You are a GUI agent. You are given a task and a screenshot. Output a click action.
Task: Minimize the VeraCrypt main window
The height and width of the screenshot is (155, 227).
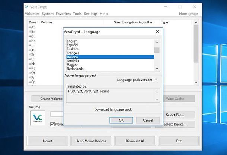166,7
